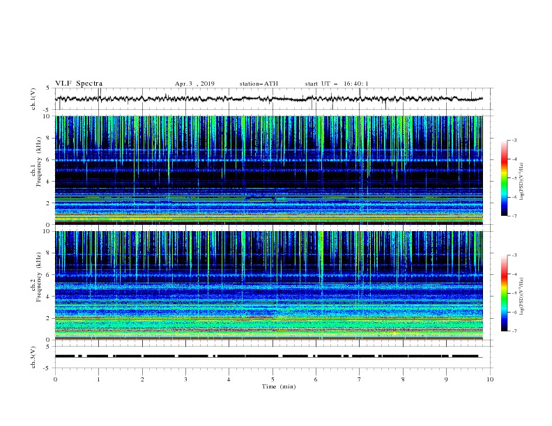
Task: Click the "9" tick on the time axis
Action: point(446,379)
